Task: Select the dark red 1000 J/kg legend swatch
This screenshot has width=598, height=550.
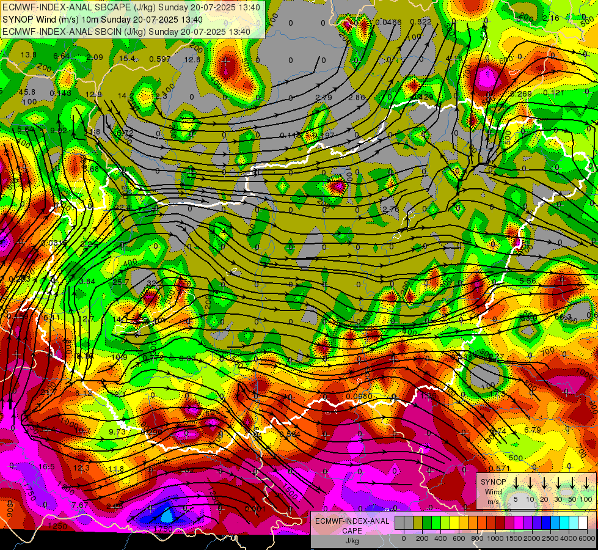Action: pyautogui.click(x=501, y=523)
